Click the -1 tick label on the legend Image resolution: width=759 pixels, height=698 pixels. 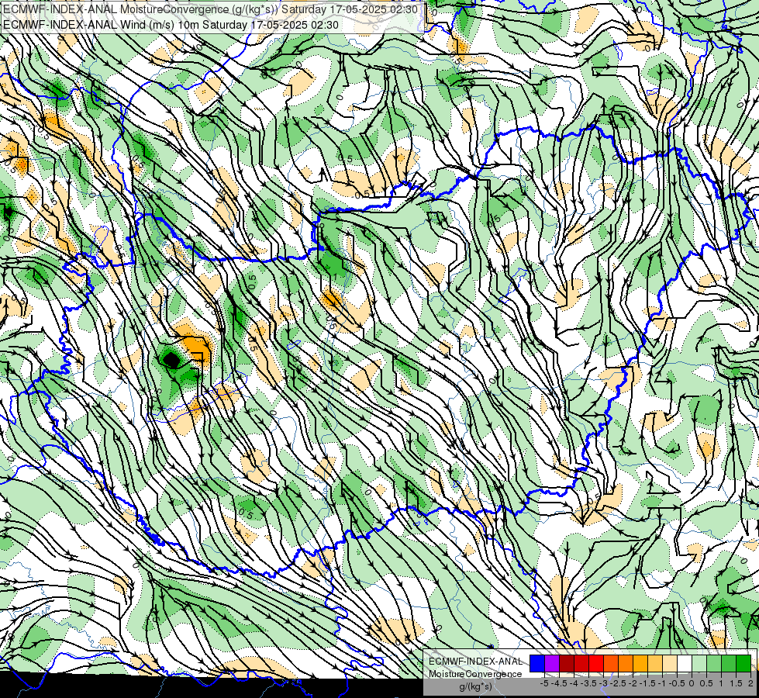(x=662, y=683)
